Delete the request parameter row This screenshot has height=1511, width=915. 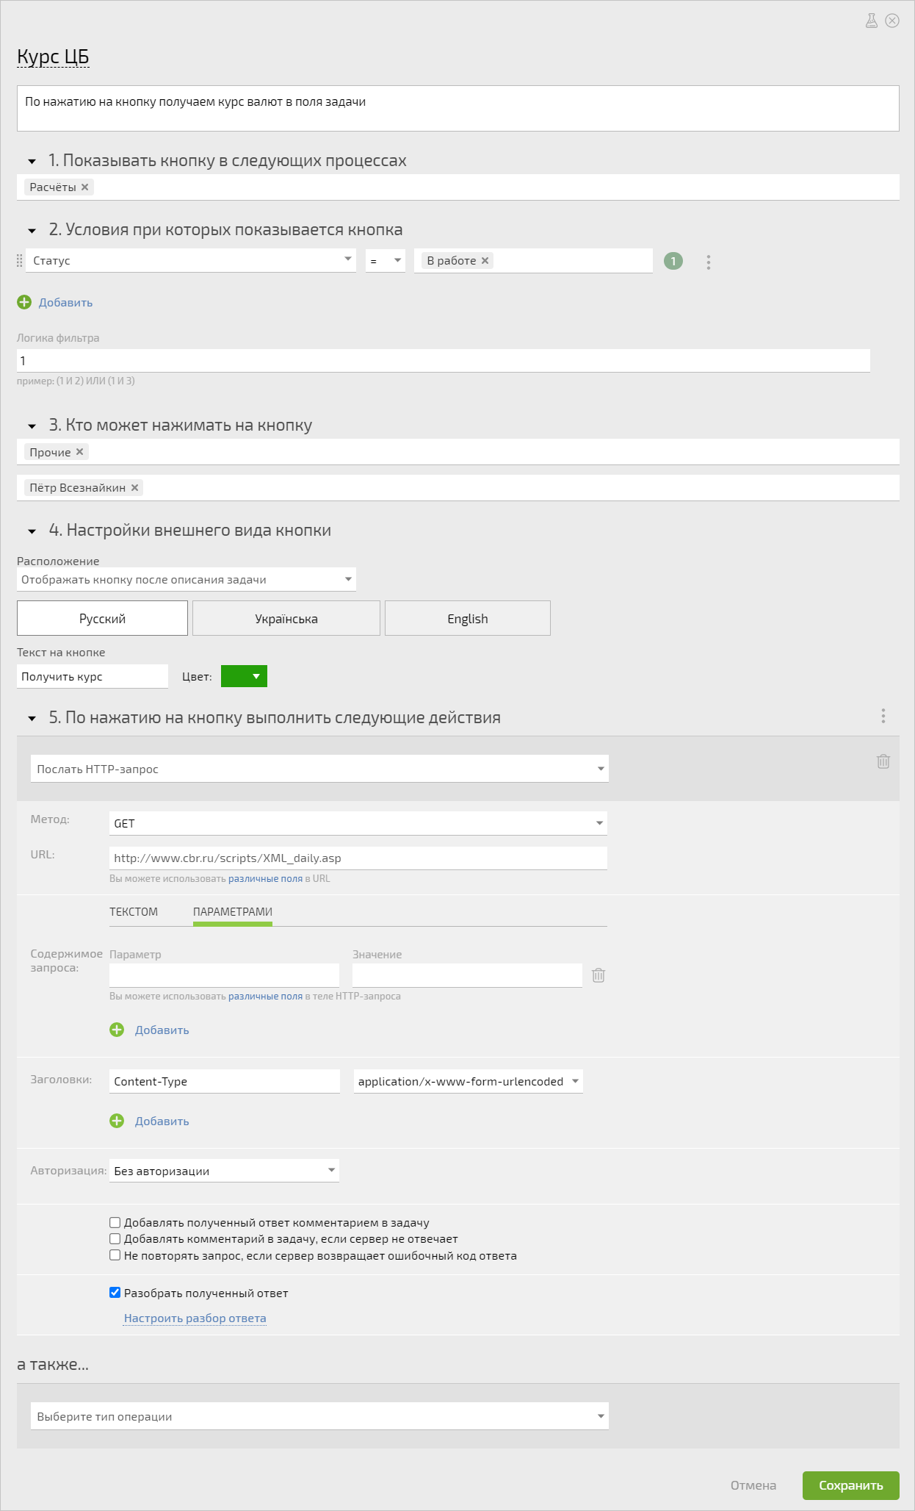598,975
